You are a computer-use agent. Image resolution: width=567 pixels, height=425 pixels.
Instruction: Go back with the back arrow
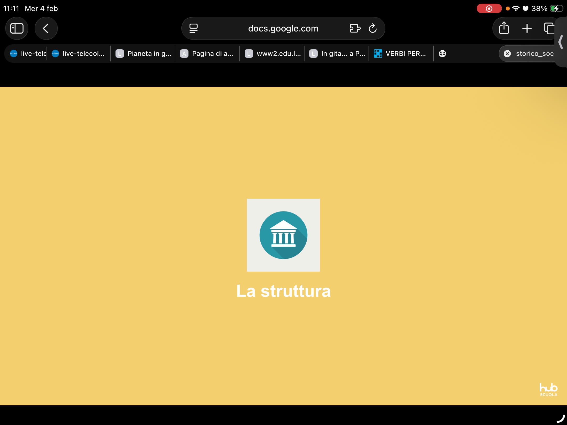(x=46, y=28)
